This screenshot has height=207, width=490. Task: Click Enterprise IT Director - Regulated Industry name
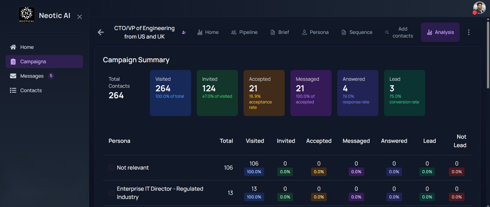coord(160,193)
